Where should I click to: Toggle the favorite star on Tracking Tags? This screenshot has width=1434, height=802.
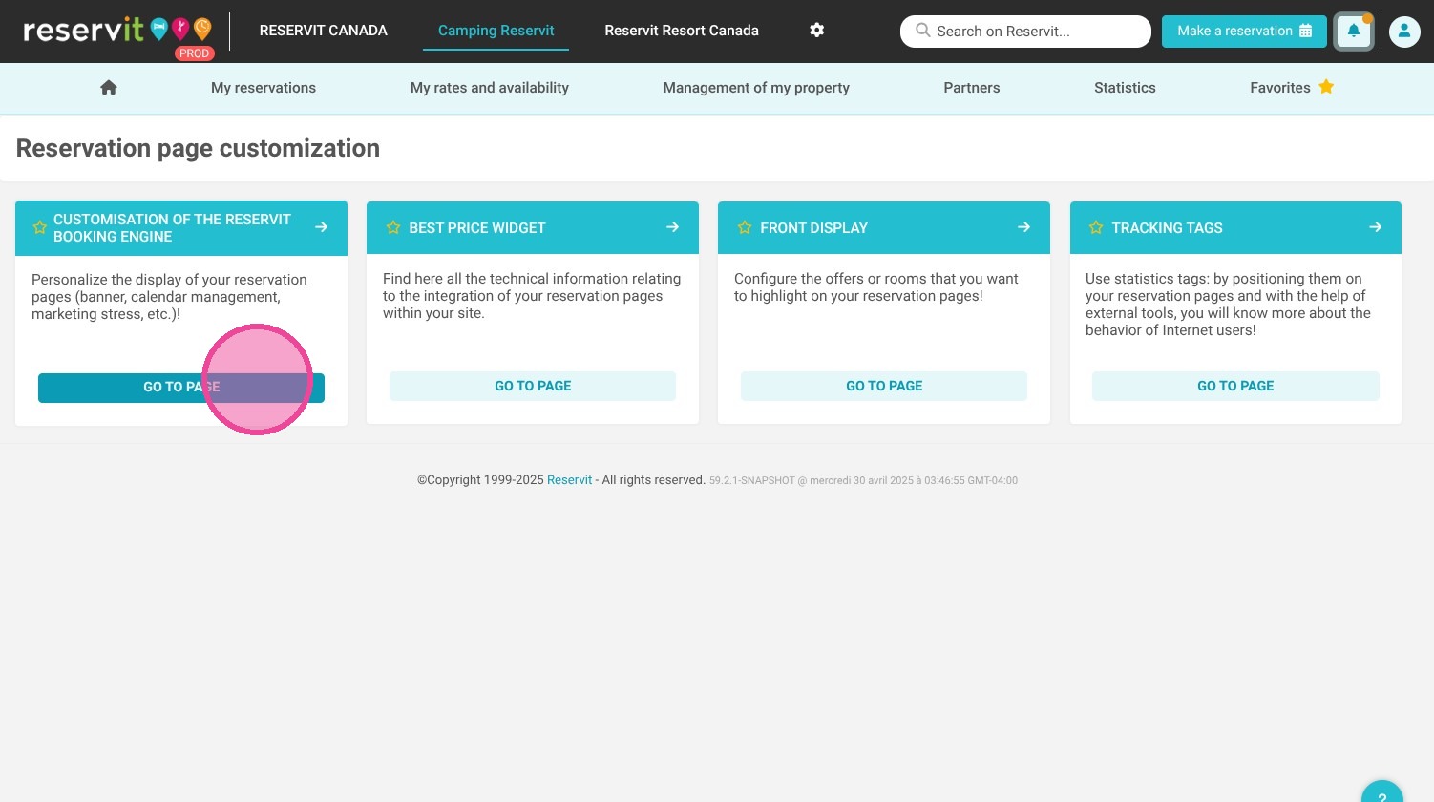click(x=1096, y=227)
